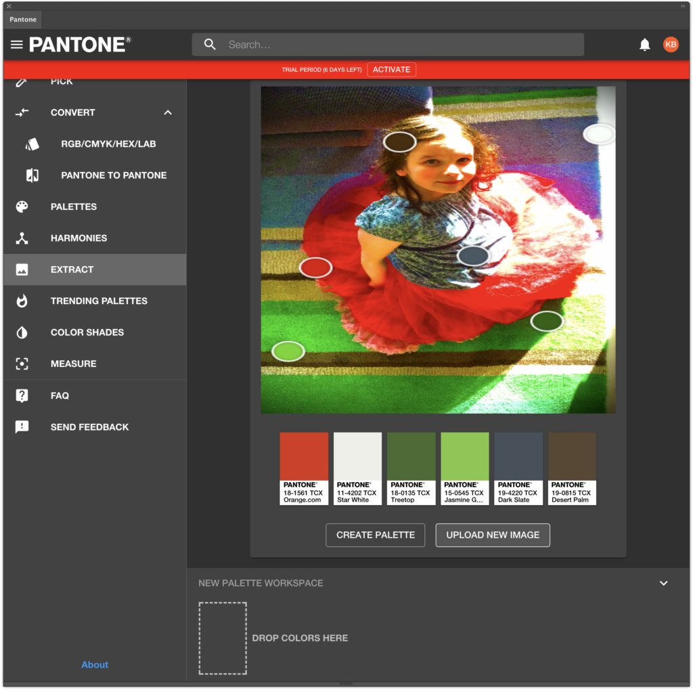Click the Color Shades droplet icon

[22, 332]
